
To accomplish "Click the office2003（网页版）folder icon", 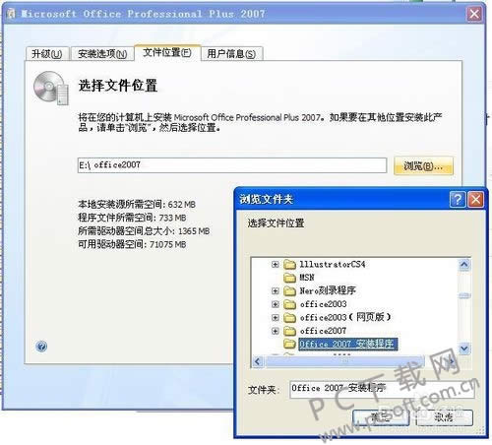I will click(x=289, y=317).
